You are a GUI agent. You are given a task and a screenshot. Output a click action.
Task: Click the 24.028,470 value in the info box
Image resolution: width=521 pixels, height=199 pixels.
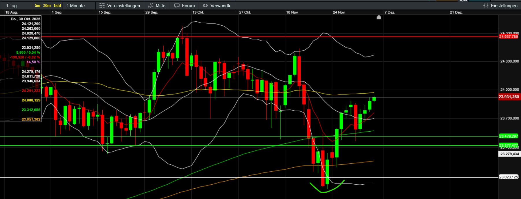point(31,33)
